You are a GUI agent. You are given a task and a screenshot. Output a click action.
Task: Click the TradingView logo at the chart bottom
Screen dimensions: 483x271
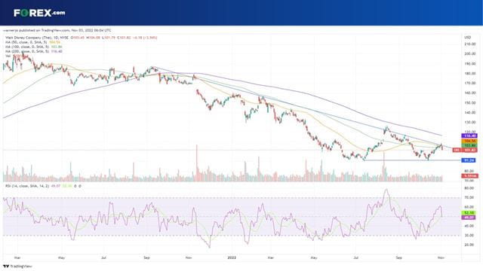[x=17, y=266]
